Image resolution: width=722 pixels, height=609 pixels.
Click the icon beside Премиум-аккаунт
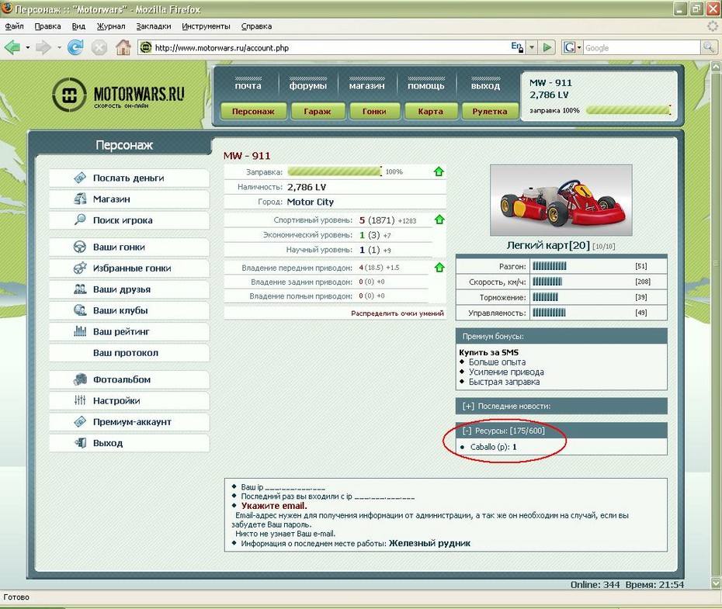[x=80, y=422]
